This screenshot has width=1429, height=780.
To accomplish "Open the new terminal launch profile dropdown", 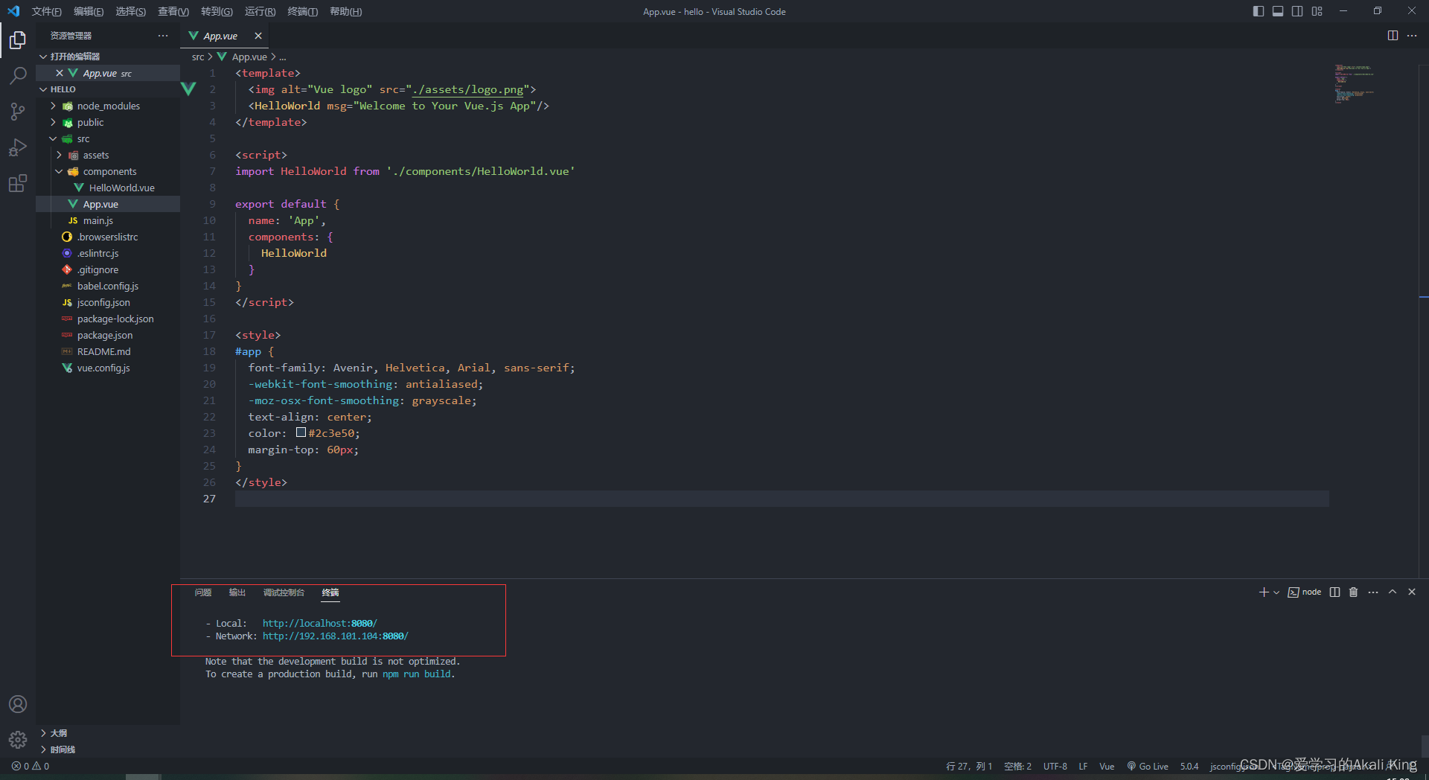I will coord(1276,592).
